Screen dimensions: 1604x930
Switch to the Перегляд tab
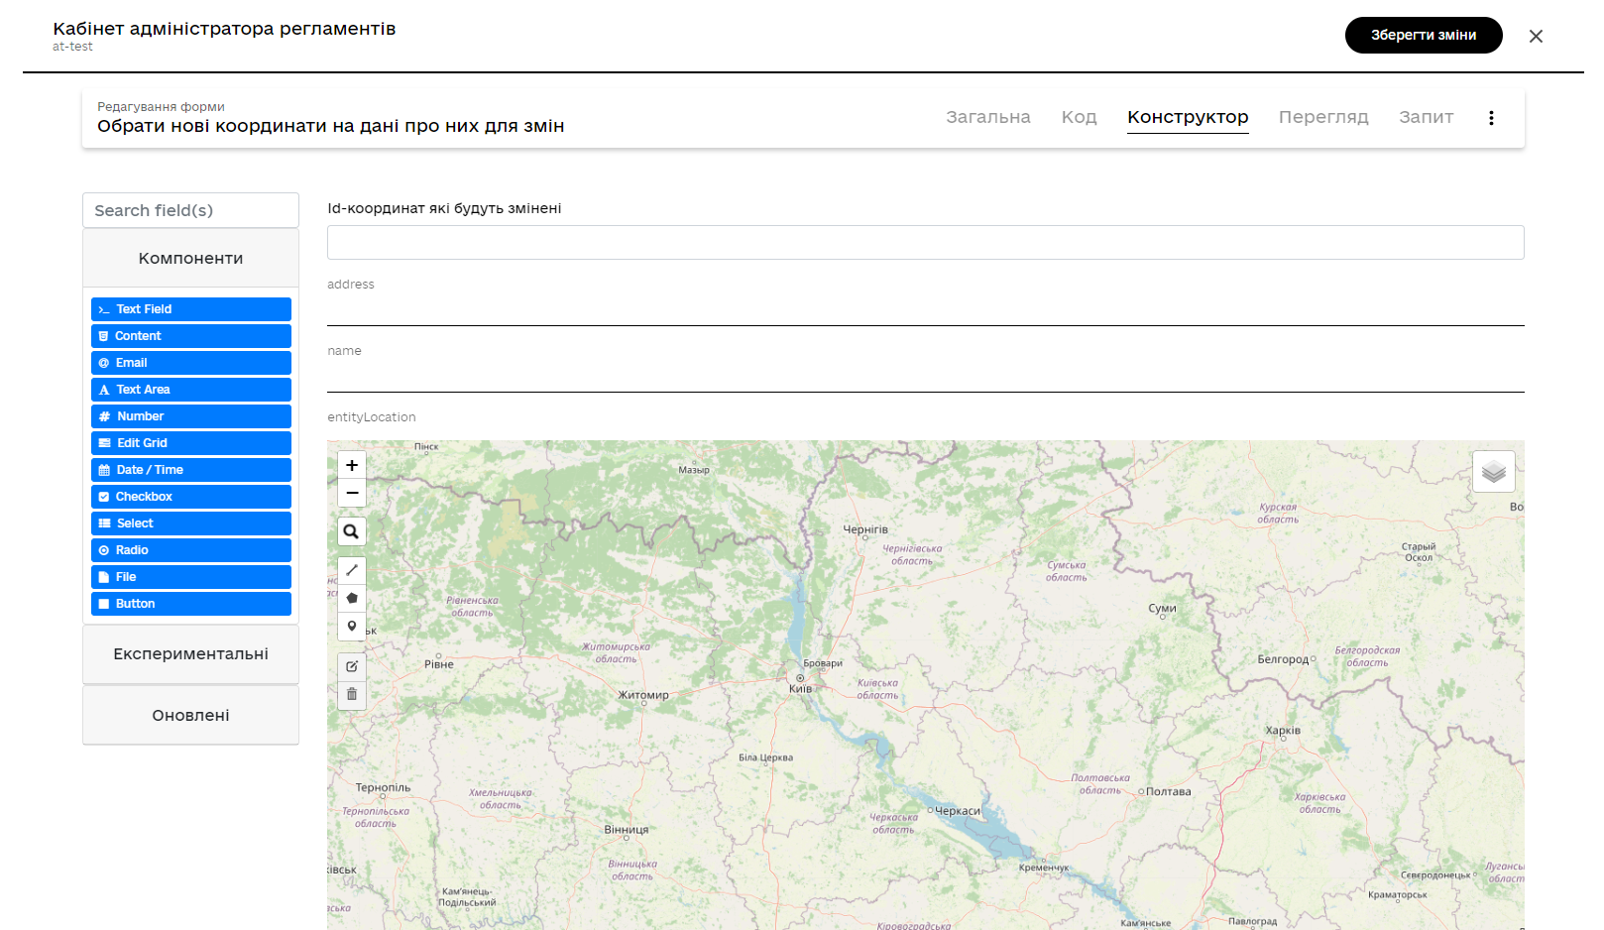[x=1323, y=117]
